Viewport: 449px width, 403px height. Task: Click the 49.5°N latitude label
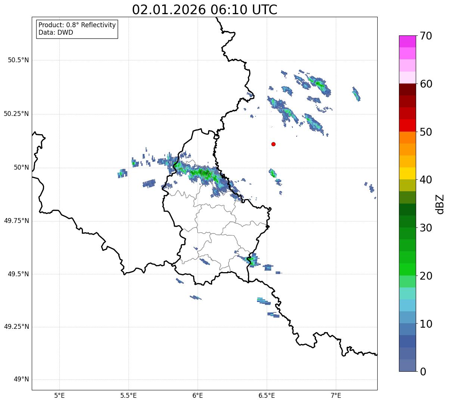click(x=18, y=274)
